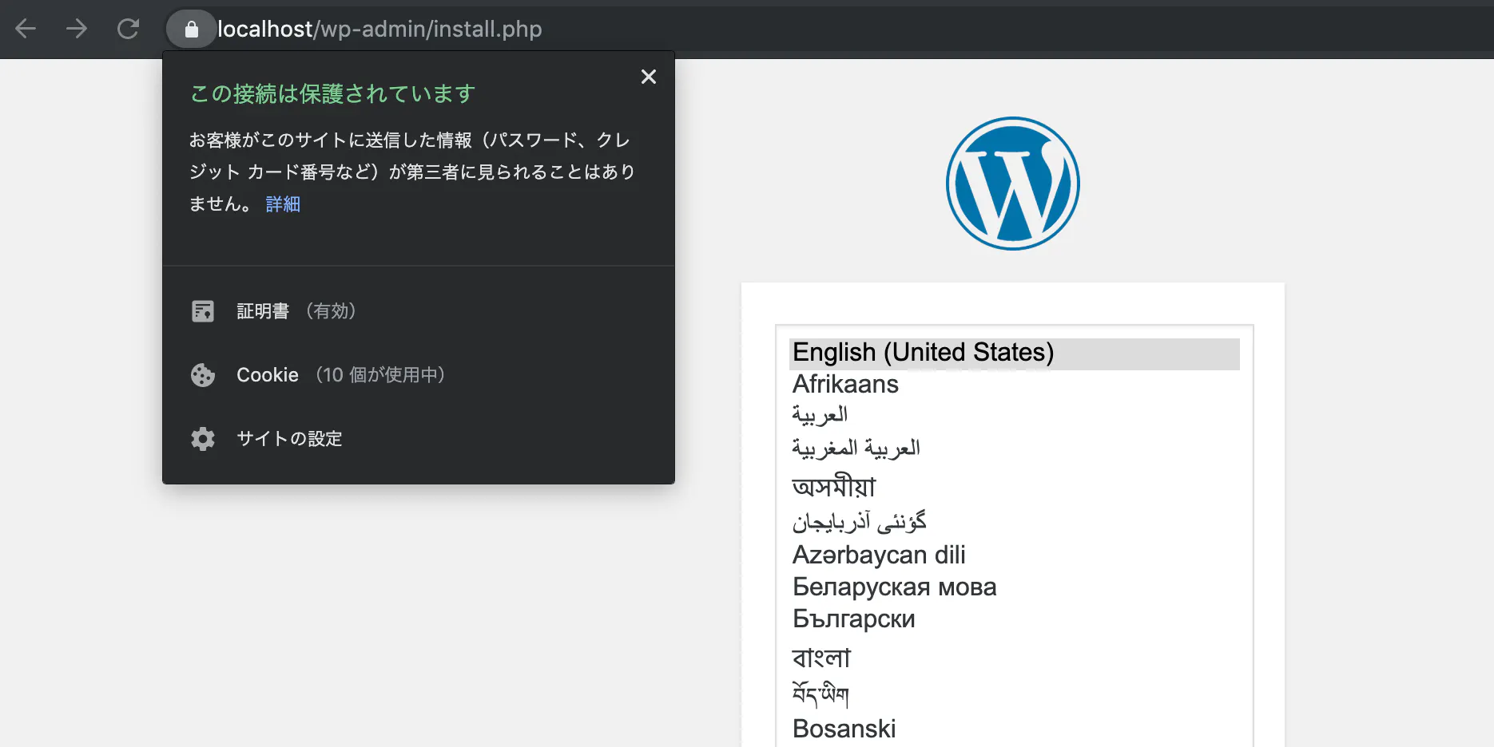
Task: Select Български in the language list
Action: pyautogui.click(x=852, y=618)
